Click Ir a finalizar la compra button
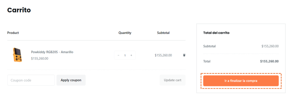Image resolution: width=296 pixels, height=108 pixels. point(241,81)
